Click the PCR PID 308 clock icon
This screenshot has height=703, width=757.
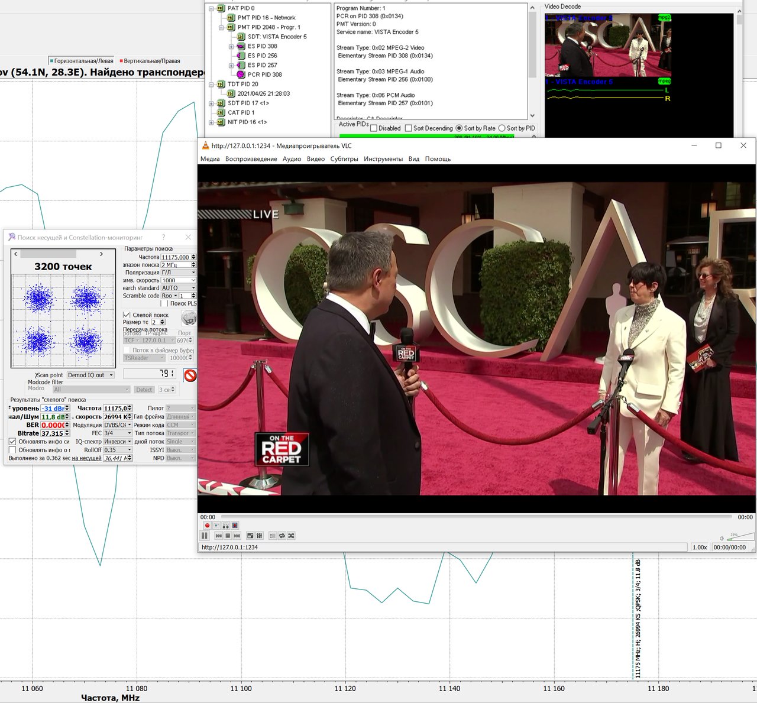[x=241, y=74]
